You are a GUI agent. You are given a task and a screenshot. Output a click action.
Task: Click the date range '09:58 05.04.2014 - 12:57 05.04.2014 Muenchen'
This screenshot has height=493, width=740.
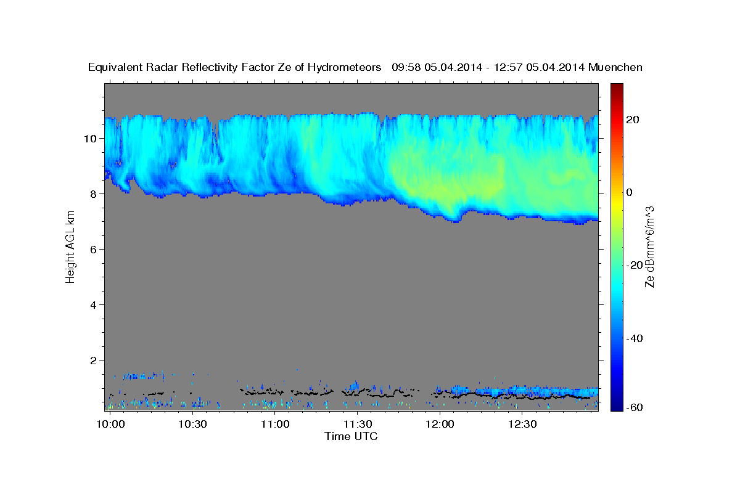point(517,67)
